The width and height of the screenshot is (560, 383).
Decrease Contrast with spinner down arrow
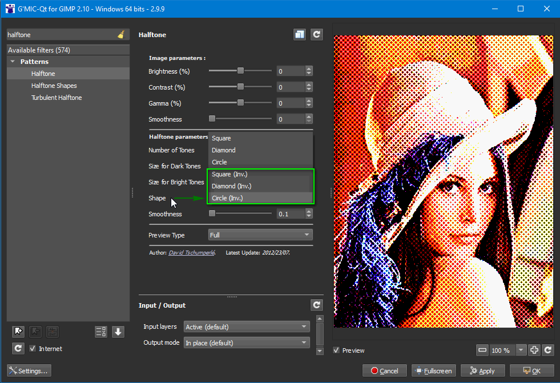pos(309,90)
